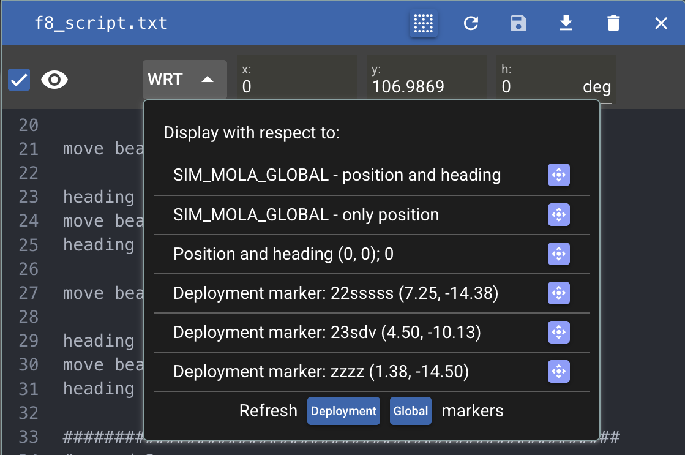Viewport: 685px width, 455px height.
Task: Click move icon for Deployment marker 23sdv
Action: coord(558,333)
